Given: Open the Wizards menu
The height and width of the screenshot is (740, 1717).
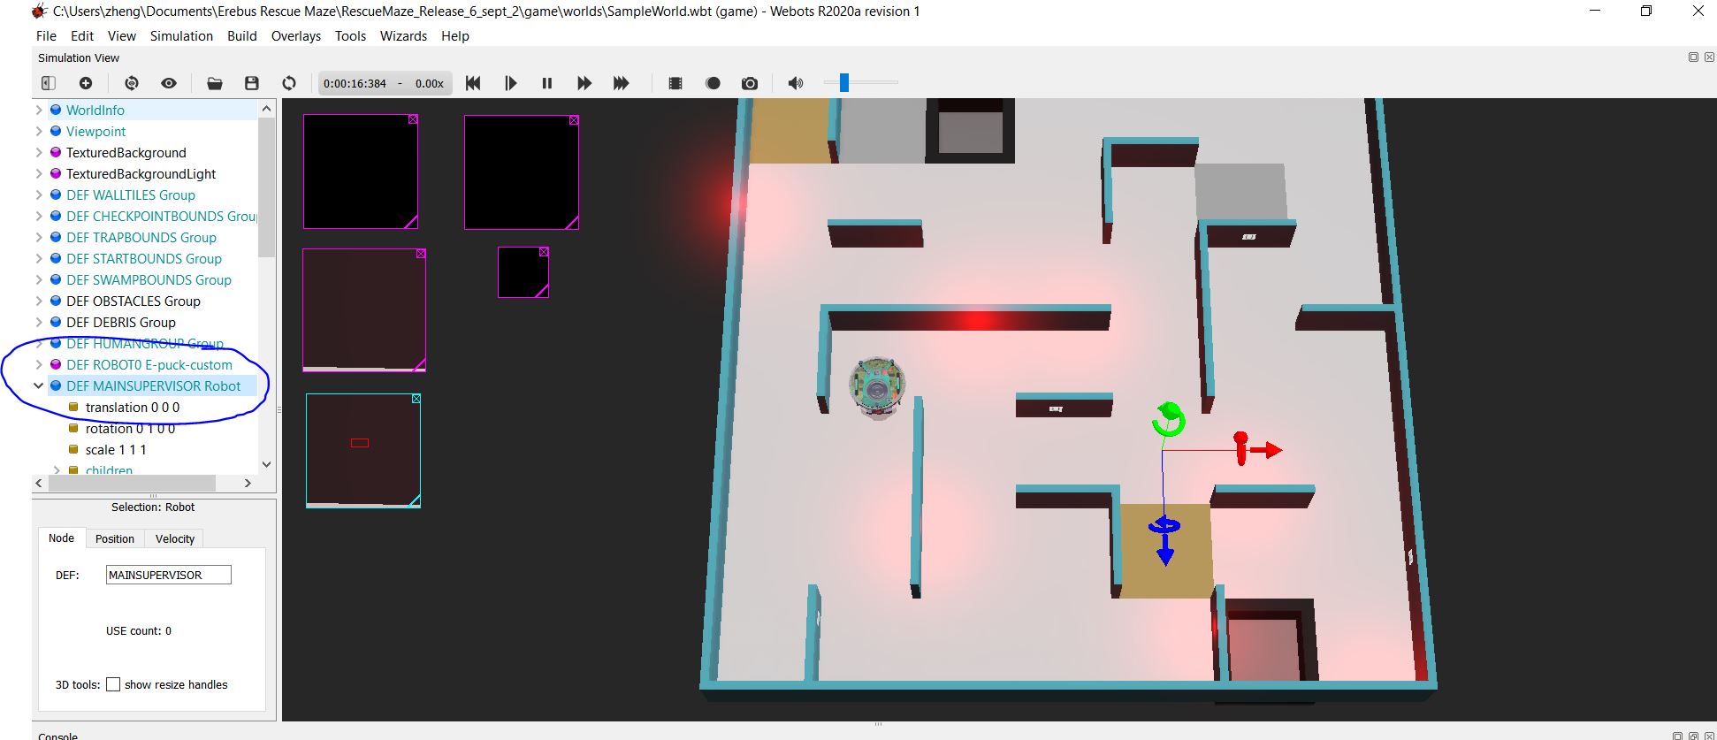Looking at the screenshot, I should click(x=403, y=36).
